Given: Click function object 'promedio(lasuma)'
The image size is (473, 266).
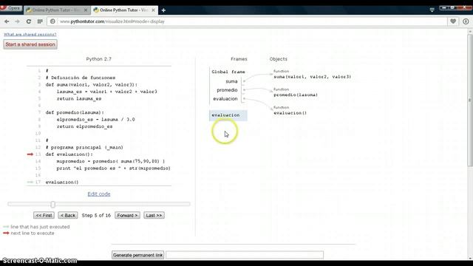Looking at the screenshot, I should tap(296, 95).
